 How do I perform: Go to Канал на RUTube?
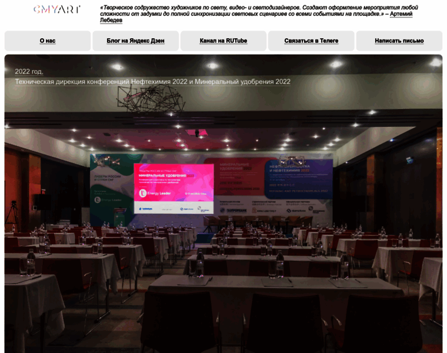point(223,41)
